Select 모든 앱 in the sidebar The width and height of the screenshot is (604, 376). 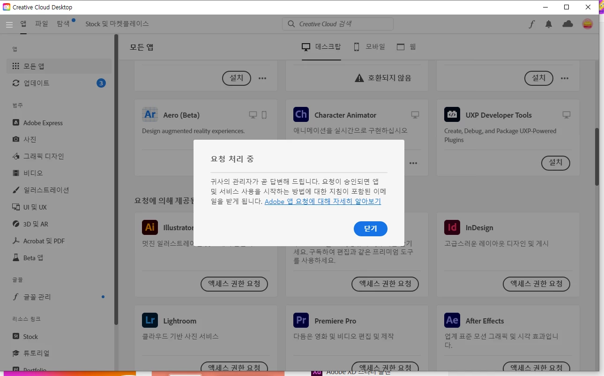tap(59, 66)
